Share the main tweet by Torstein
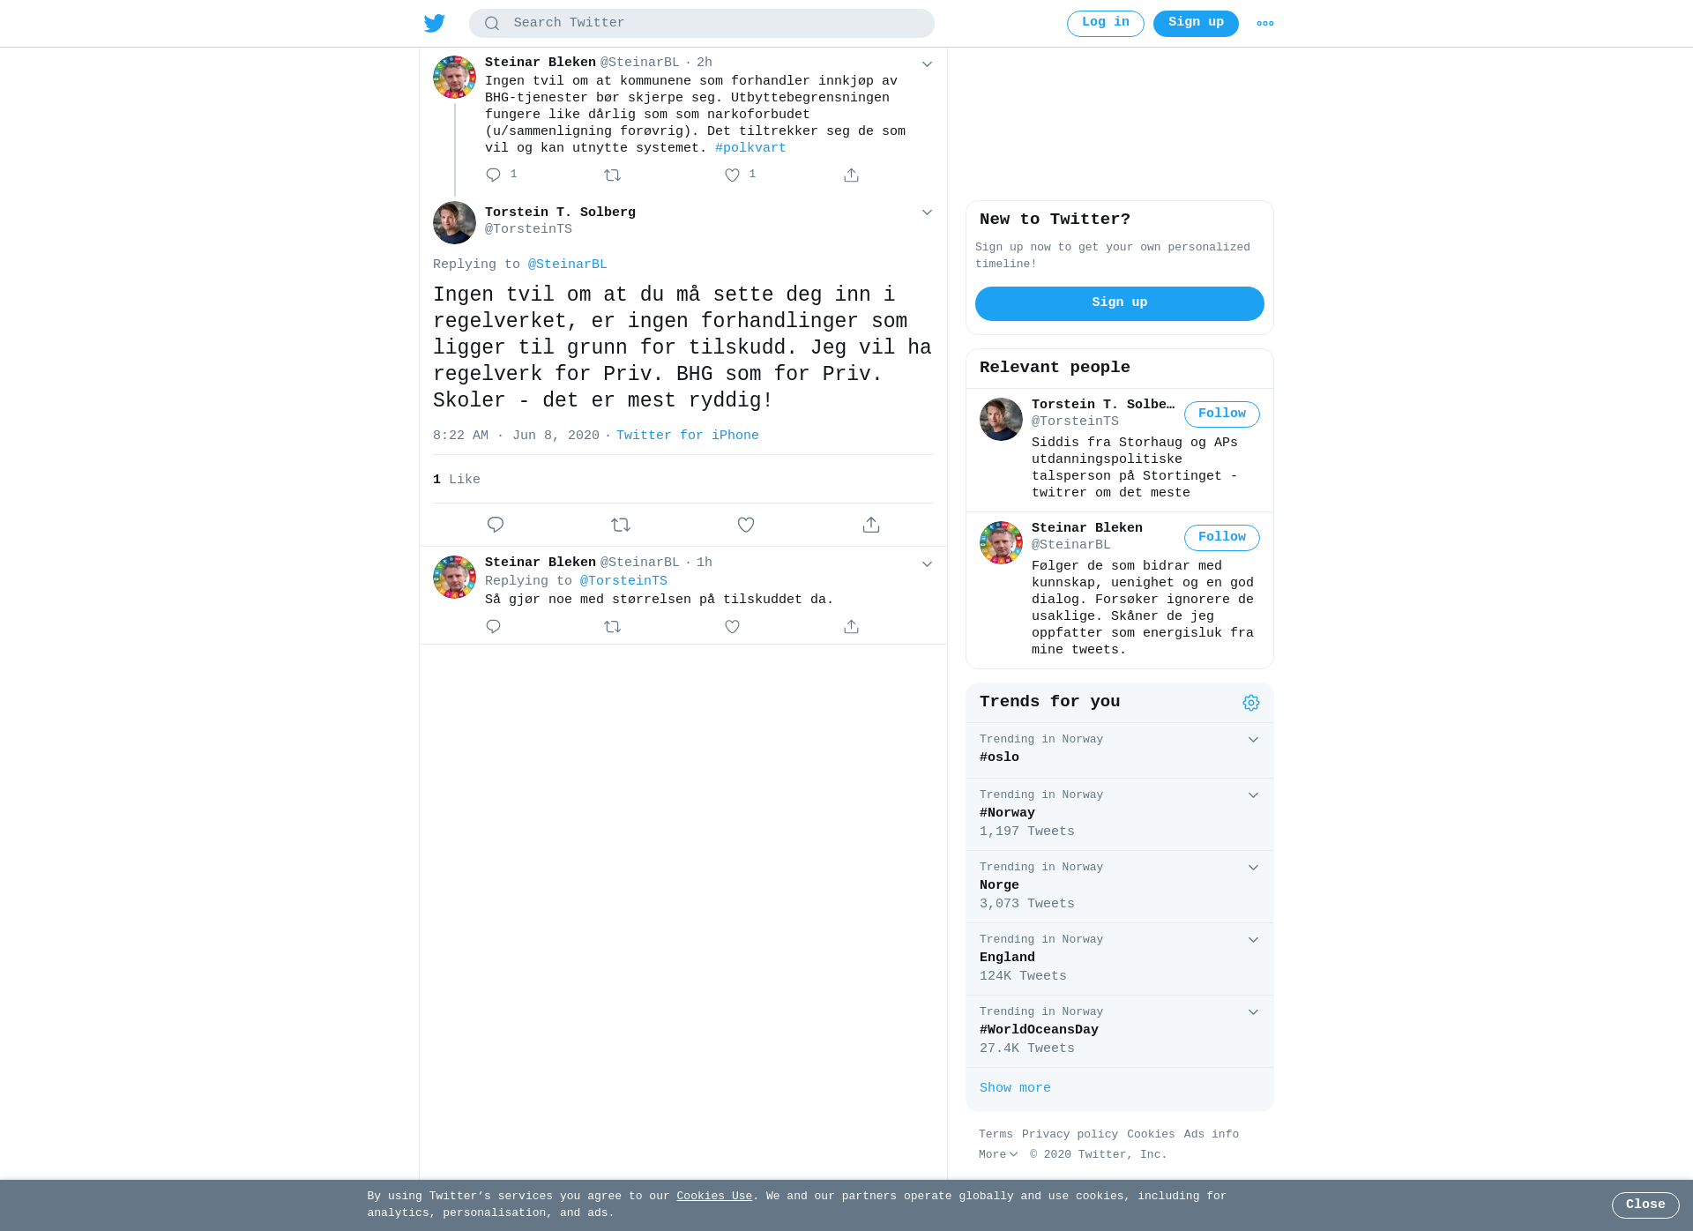1693x1231 pixels. (871, 525)
